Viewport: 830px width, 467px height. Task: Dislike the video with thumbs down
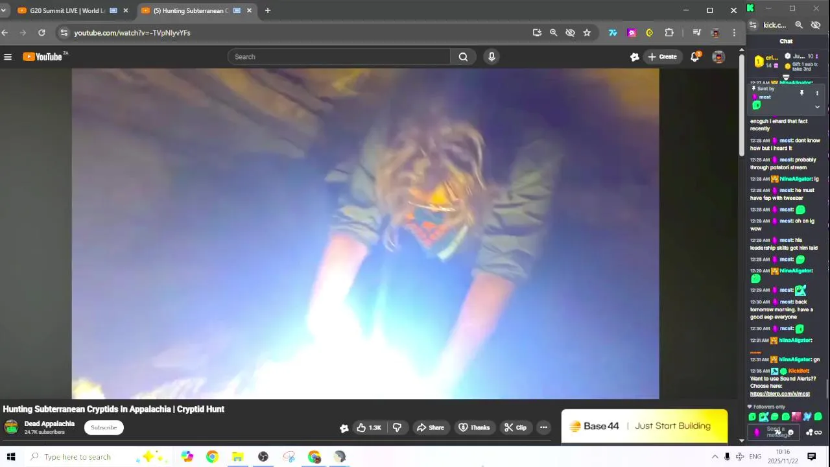pos(397,427)
